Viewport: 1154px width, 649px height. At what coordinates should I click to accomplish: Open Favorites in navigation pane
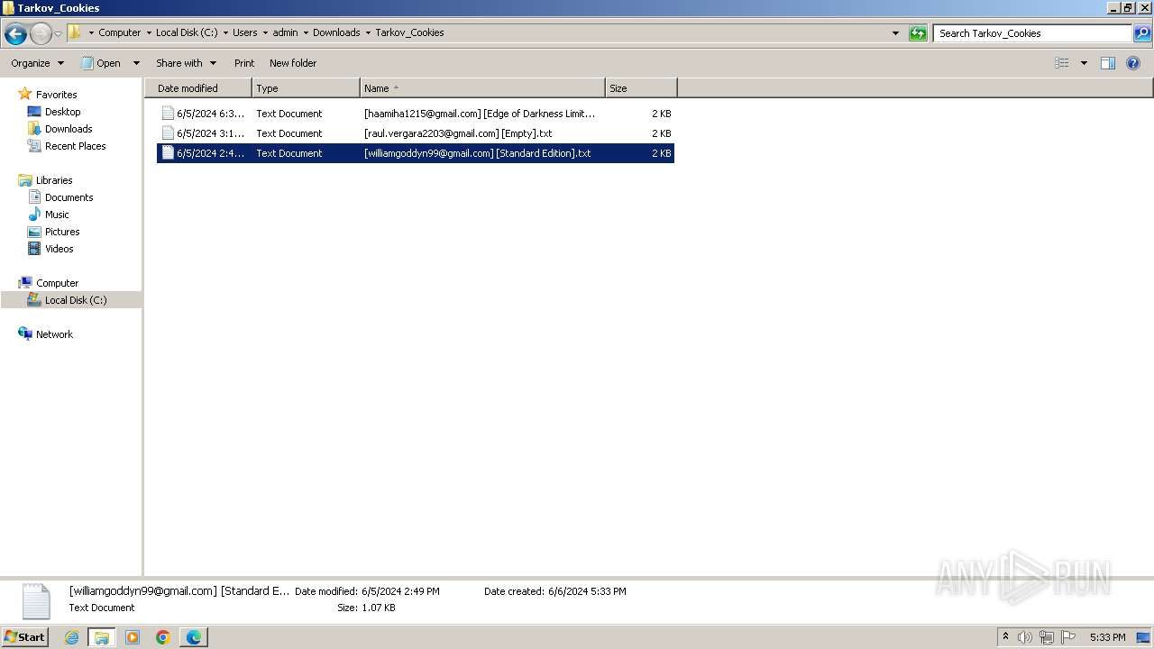click(x=56, y=95)
